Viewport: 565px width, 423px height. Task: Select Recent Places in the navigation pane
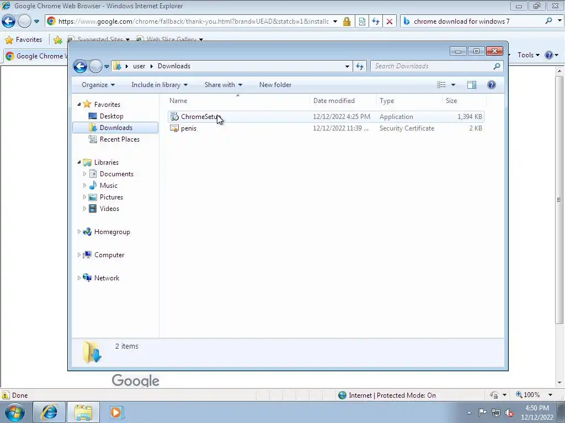(x=119, y=139)
